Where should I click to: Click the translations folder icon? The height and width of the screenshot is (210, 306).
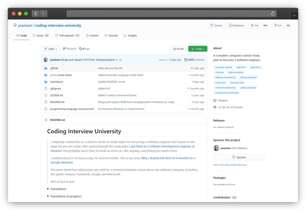[46, 82]
